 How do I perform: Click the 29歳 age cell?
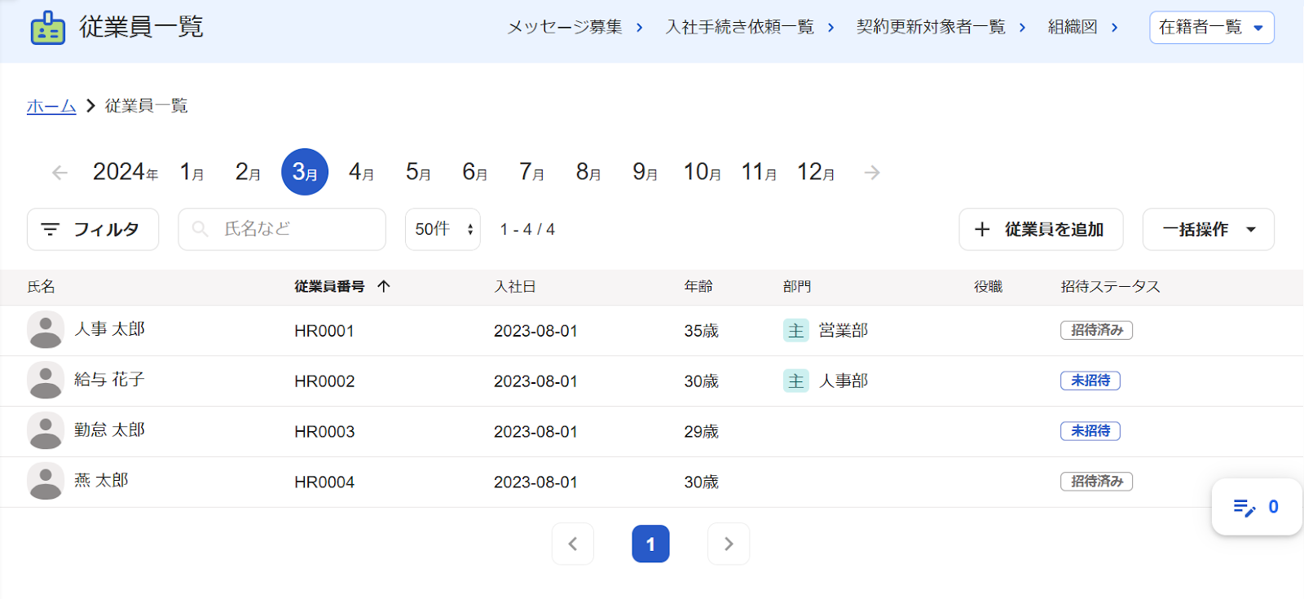pos(701,432)
